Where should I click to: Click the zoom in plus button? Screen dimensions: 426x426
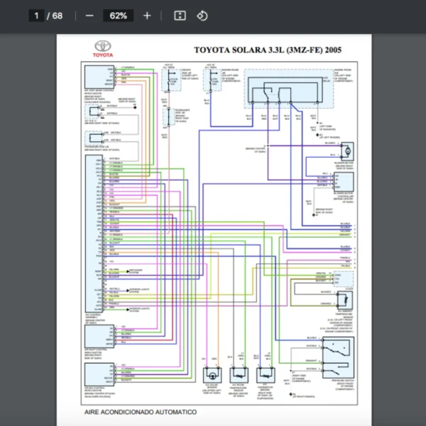coord(147,16)
